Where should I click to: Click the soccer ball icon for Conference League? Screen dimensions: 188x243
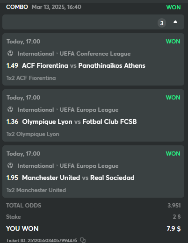(x=10, y=53)
